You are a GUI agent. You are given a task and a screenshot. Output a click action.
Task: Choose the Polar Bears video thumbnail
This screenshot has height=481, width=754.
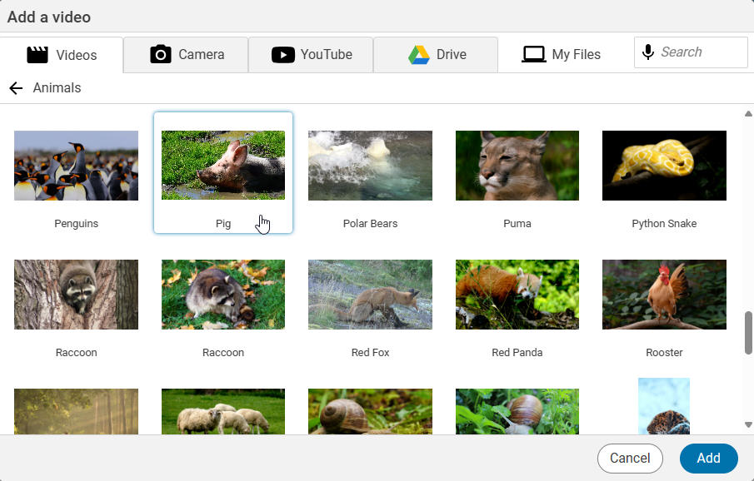click(x=370, y=166)
